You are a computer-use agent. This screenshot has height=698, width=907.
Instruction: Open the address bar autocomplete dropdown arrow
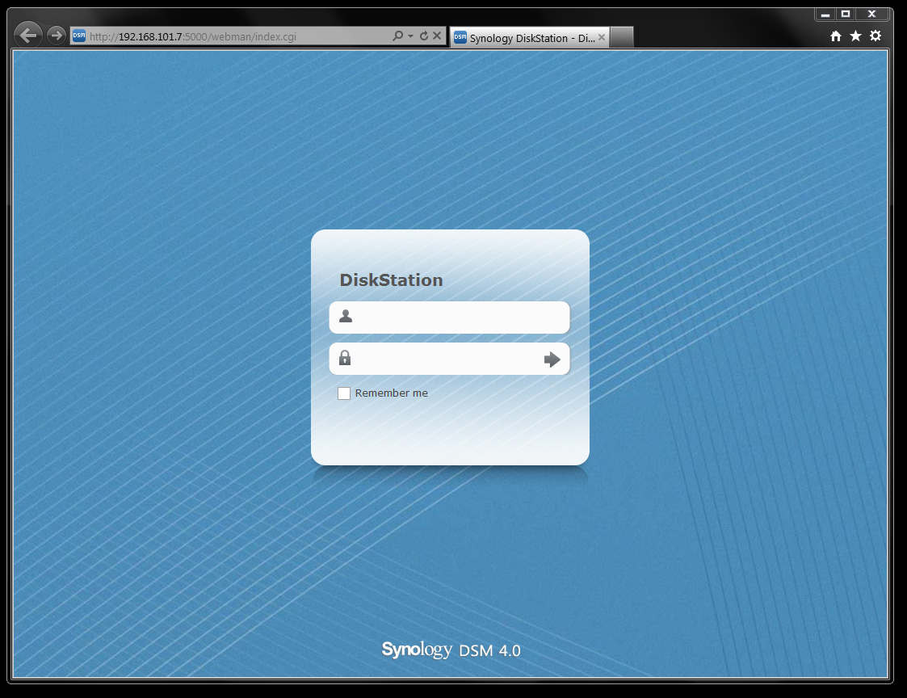[411, 36]
